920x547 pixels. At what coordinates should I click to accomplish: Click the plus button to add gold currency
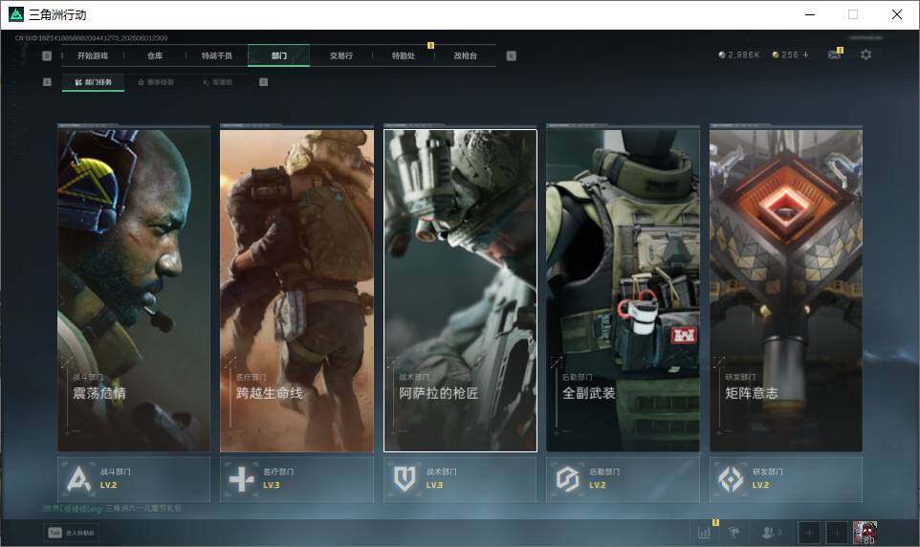click(x=805, y=55)
